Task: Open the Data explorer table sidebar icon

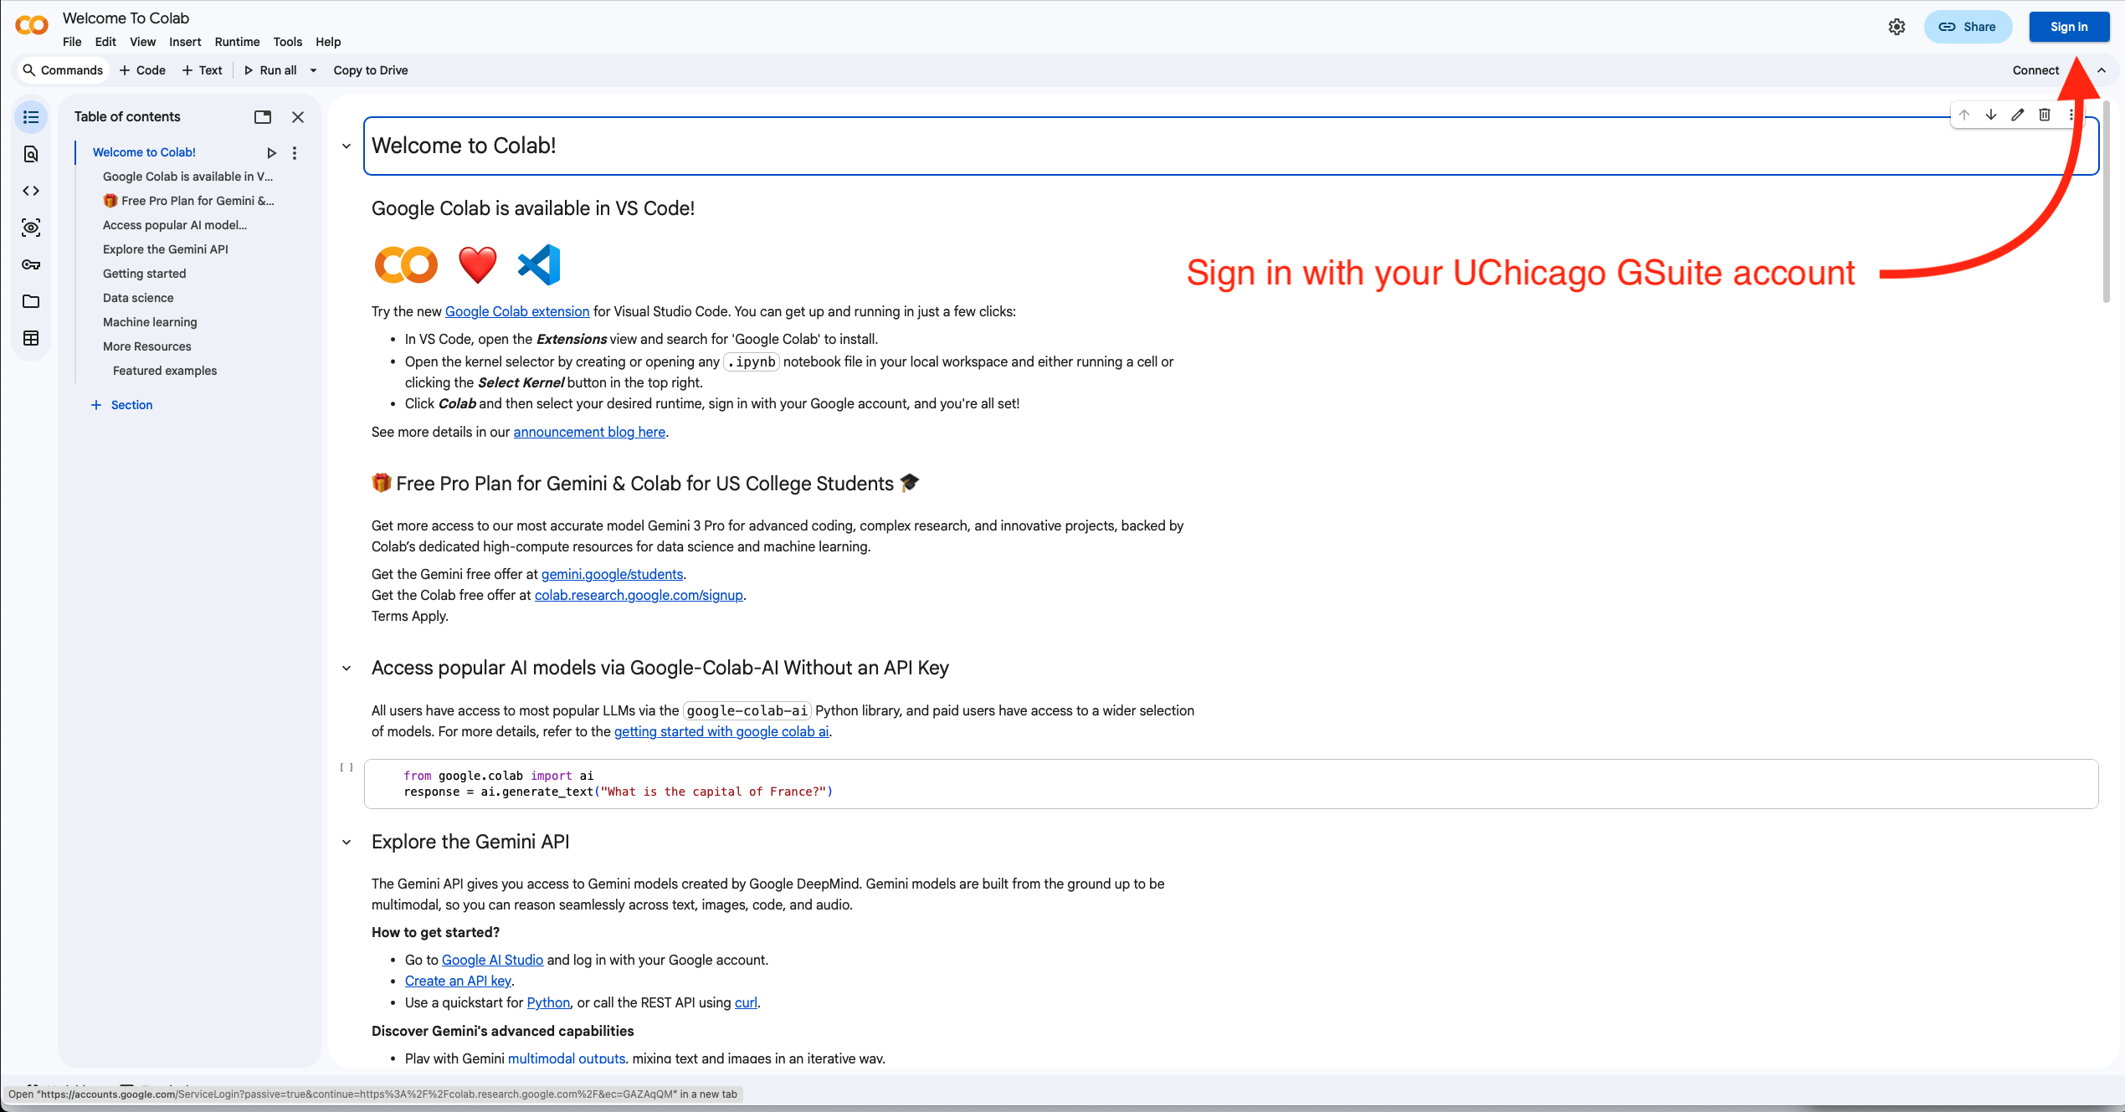Action: [x=31, y=338]
